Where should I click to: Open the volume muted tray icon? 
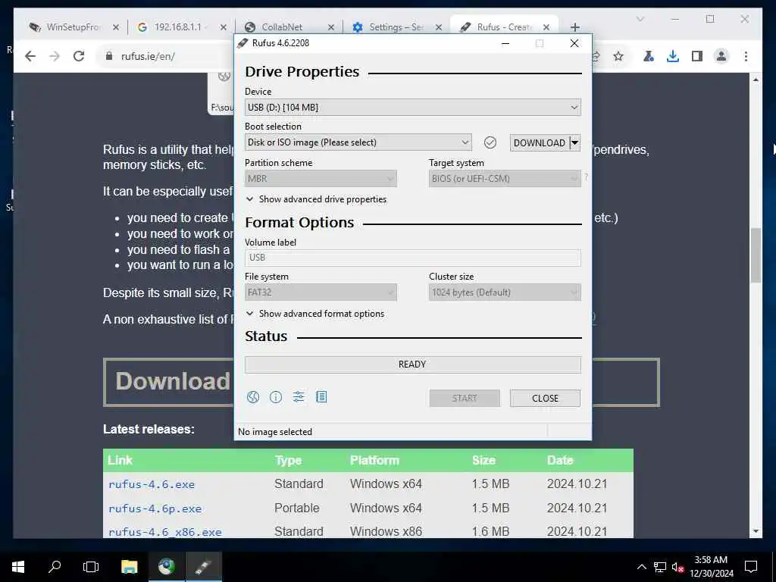click(x=677, y=567)
